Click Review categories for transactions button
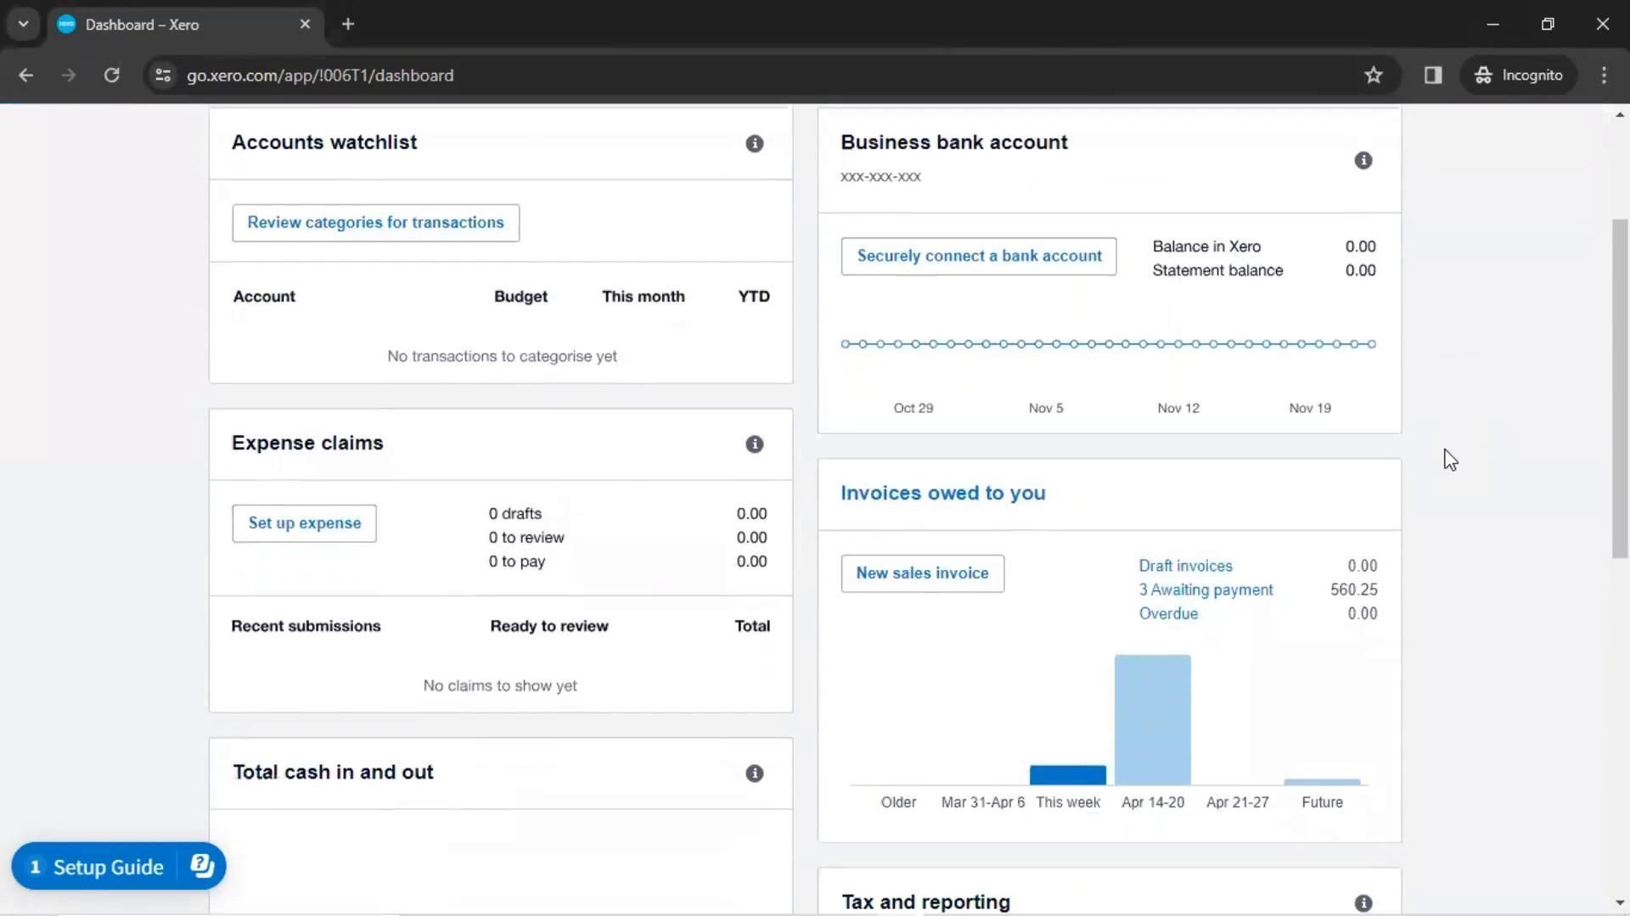 click(x=375, y=222)
